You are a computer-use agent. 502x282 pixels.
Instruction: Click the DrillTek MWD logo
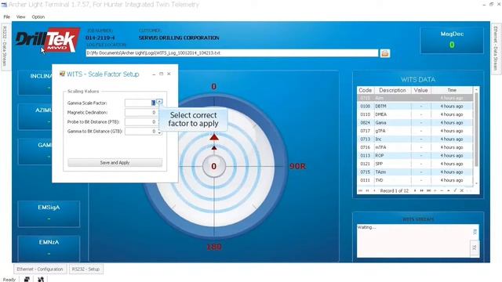coord(47,40)
